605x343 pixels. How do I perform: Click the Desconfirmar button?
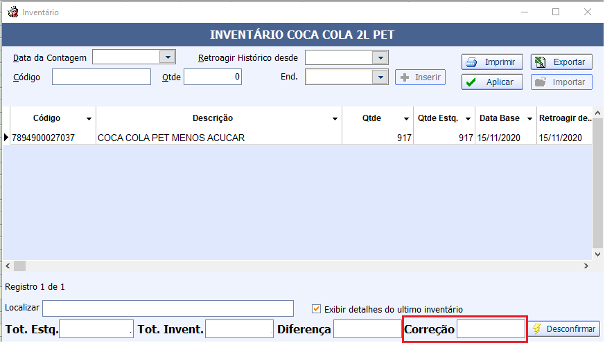563,329
